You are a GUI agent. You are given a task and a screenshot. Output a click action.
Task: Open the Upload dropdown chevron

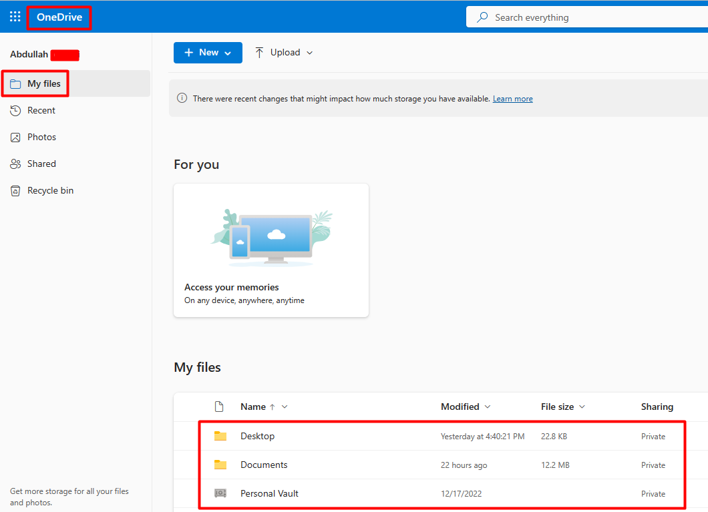point(310,53)
